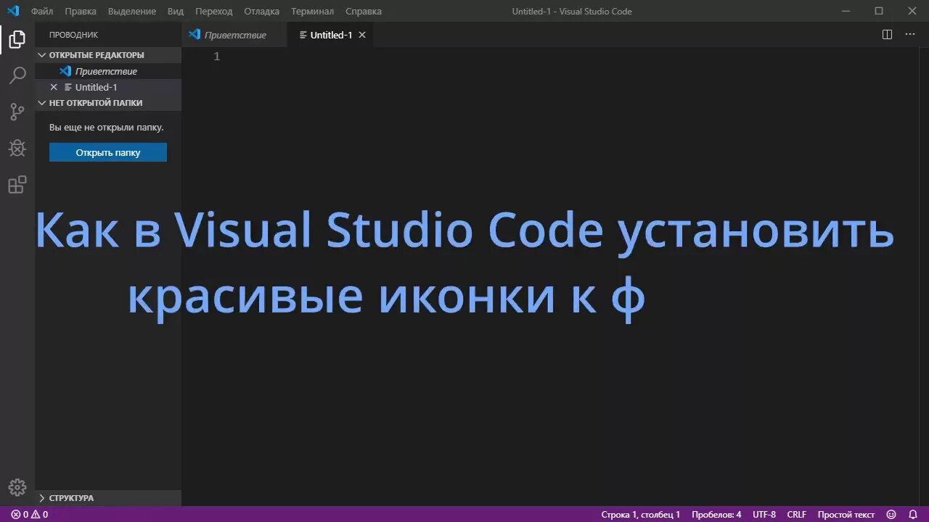Click Пробелов: 4 indentation setting
Image resolution: width=929 pixels, height=522 pixels.
[716, 515]
